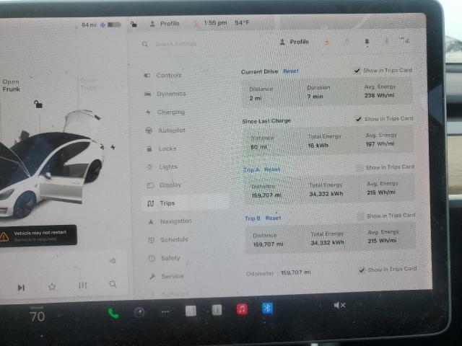Skip to next track in media player

[21, 288]
